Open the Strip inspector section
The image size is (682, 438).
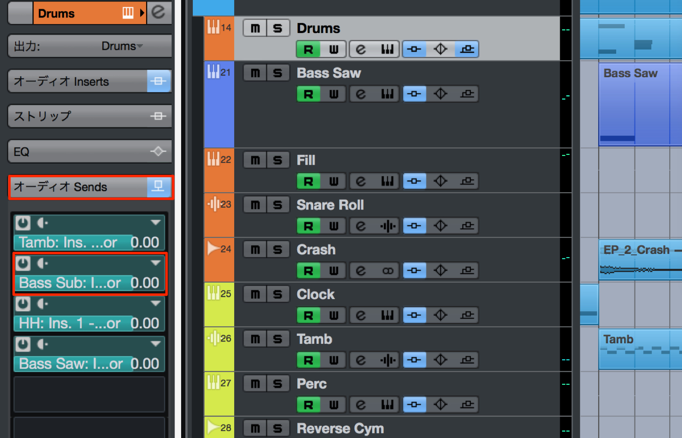point(90,116)
